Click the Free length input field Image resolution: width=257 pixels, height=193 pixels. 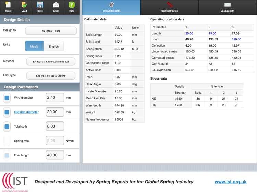click(x=55, y=155)
